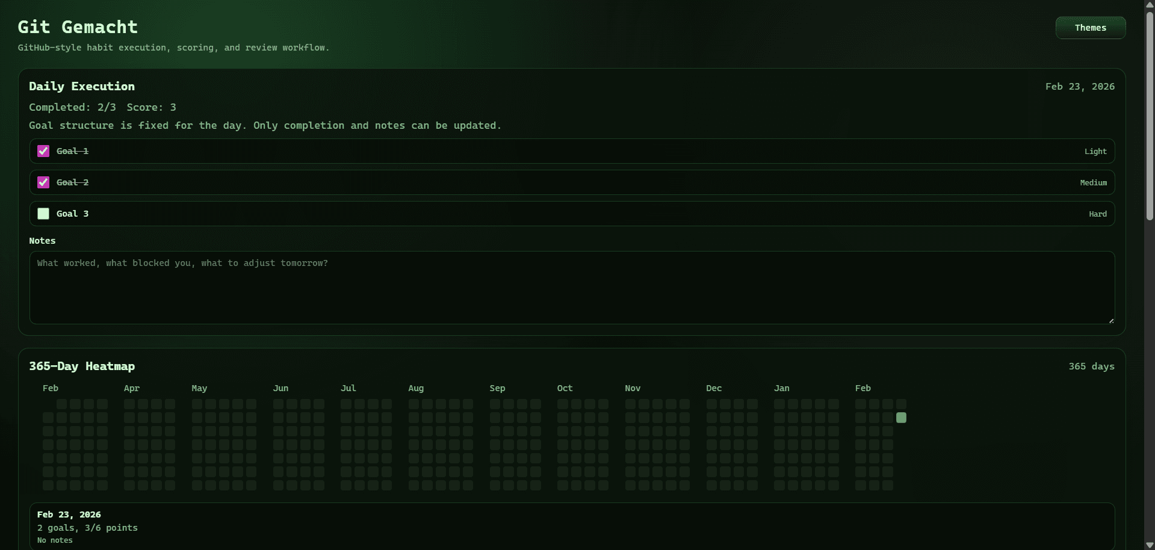This screenshot has height=550, width=1155.
Task: Select the Hard difficulty badge on Goal 3
Action: click(x=1097, y=214)
